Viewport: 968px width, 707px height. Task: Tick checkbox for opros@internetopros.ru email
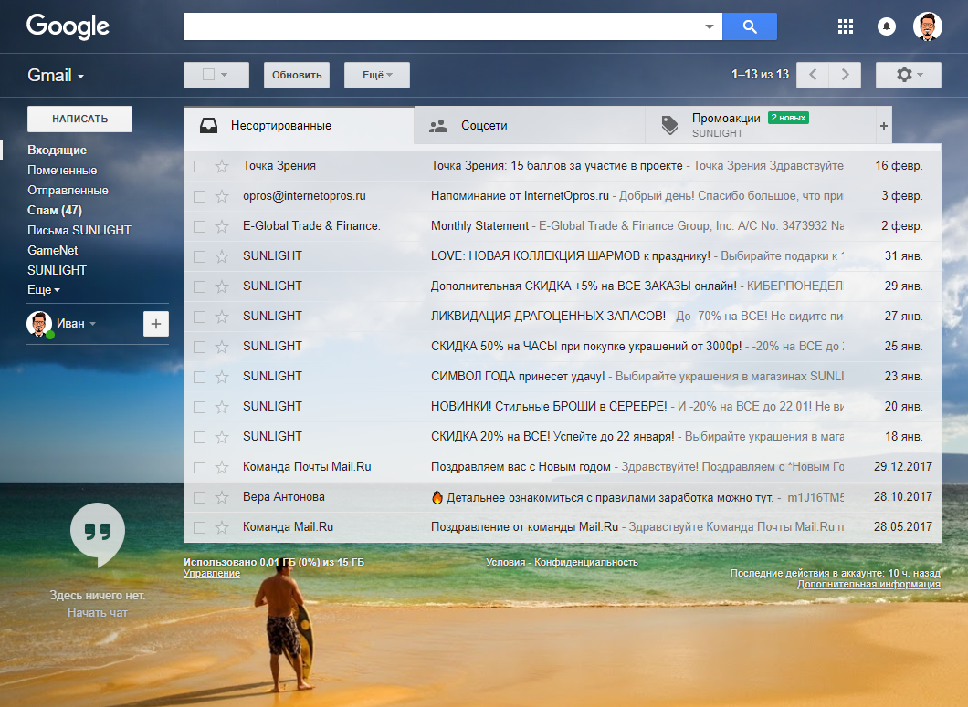199,196
